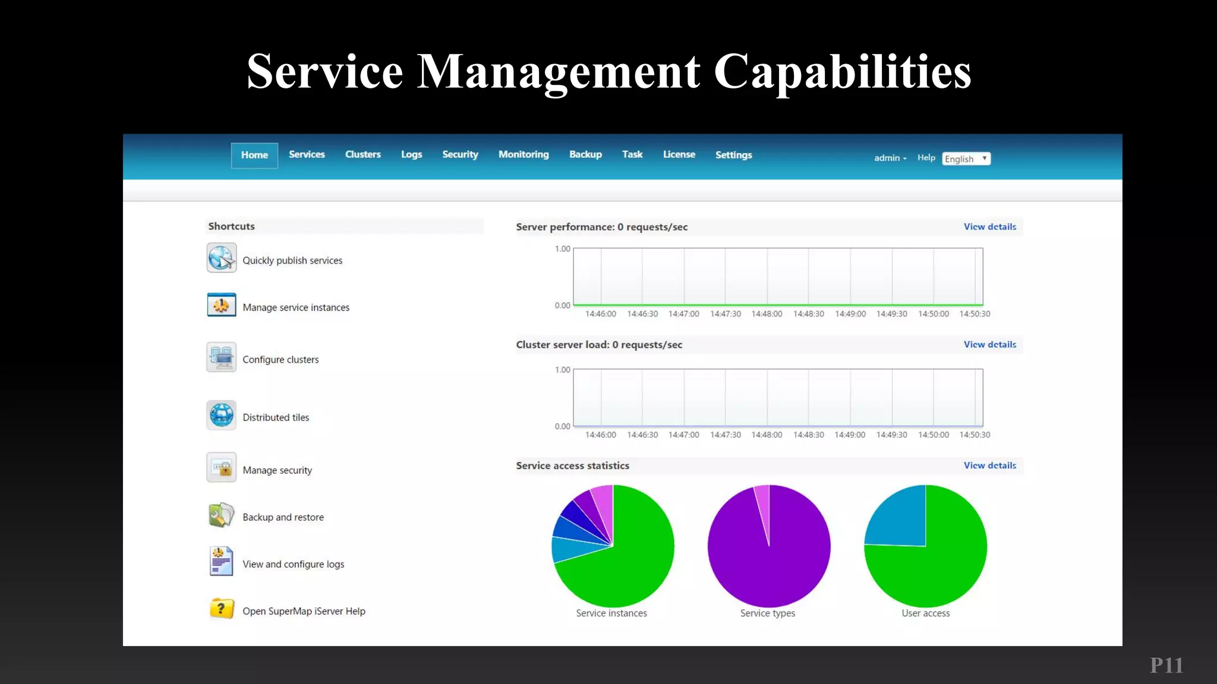This screenshot has height=684, width=1217.
Task: Click the Manage service instances icon
Action: tap(222, 305)
